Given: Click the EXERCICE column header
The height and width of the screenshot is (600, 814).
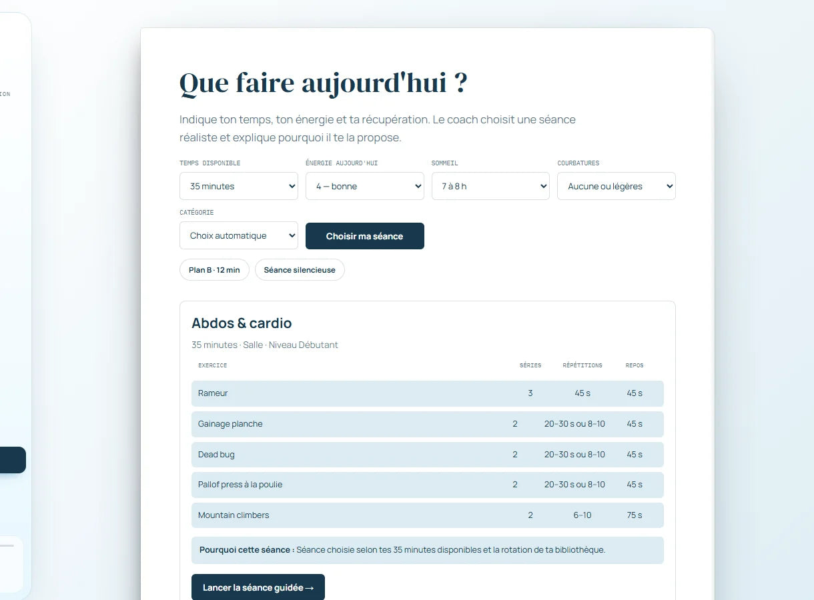Looking at the screenshot, I should click(x=213, y=365).
